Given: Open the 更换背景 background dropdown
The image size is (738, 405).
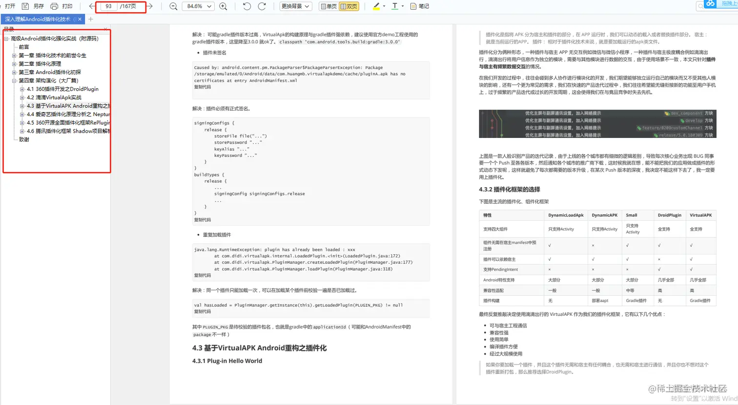Looking at the screenshot, I should (296, 6).
